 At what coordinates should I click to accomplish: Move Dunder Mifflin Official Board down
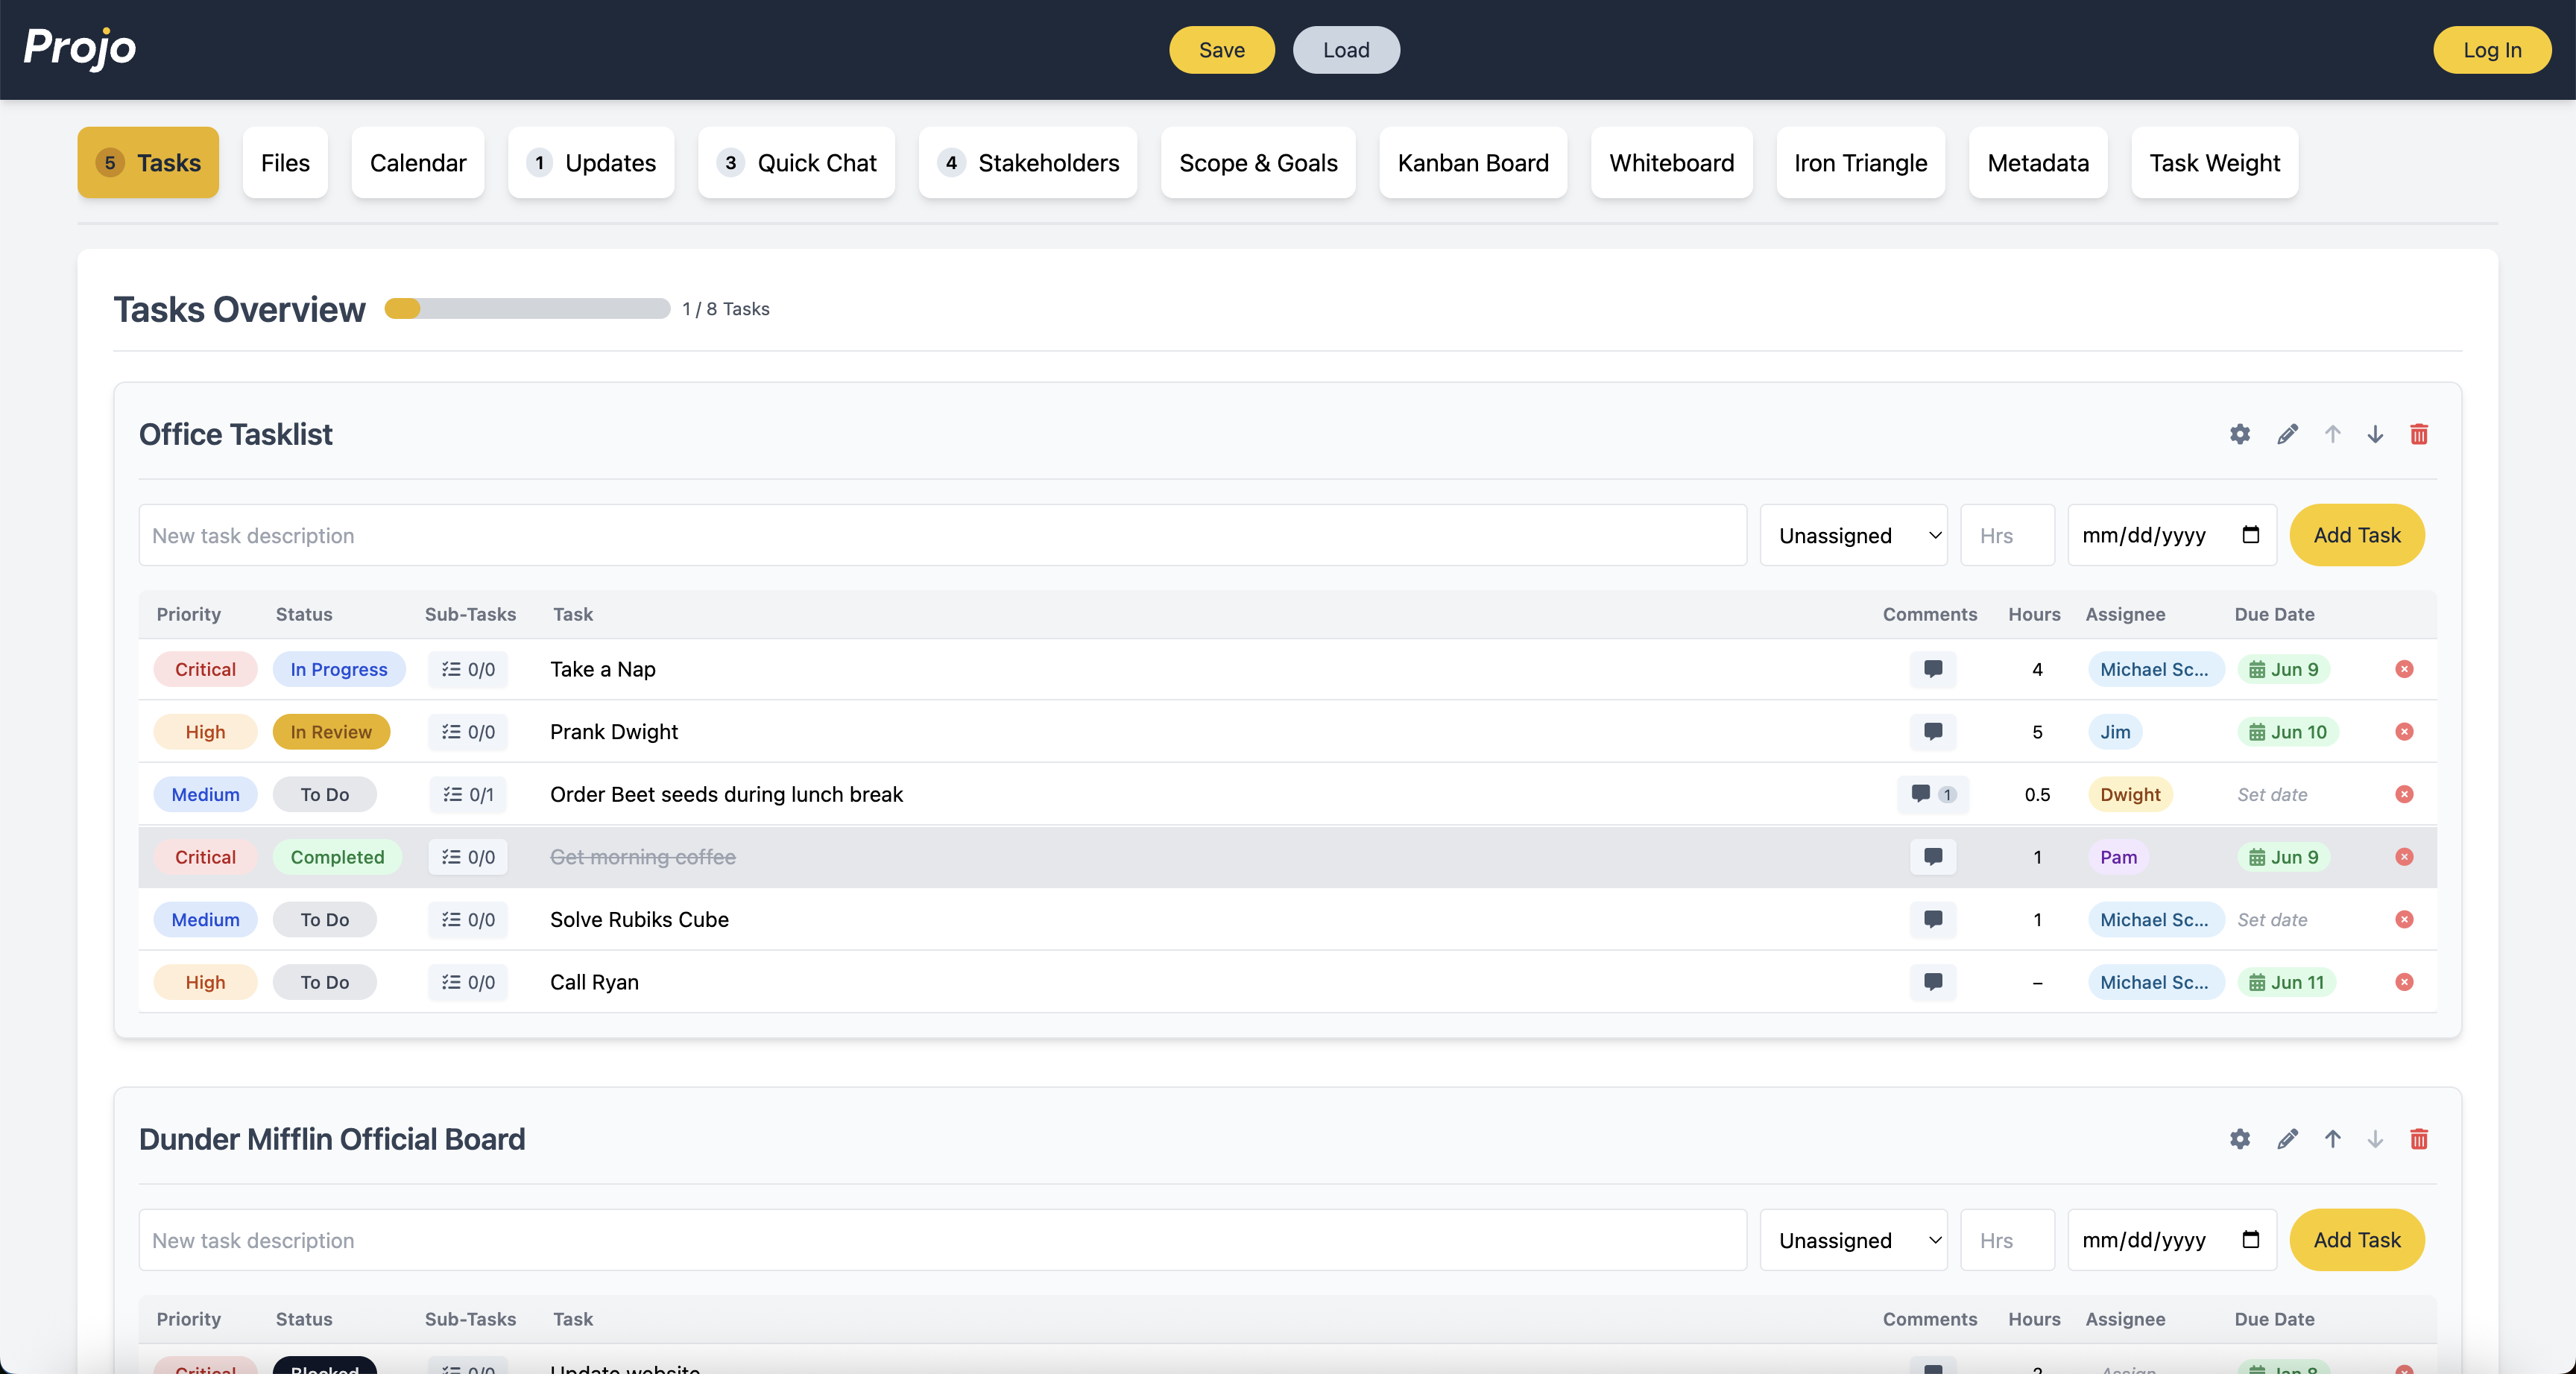coord(2375,1139)
